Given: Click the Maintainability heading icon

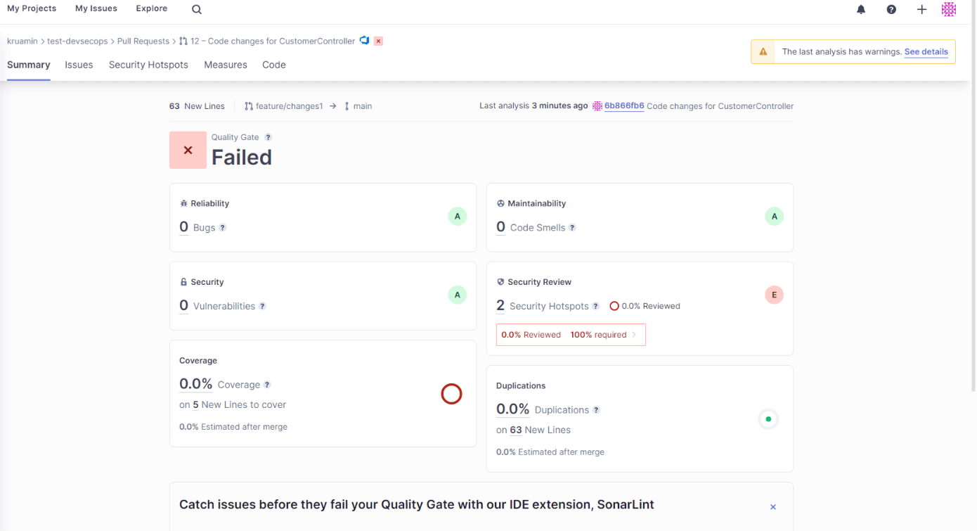Looking at the screenshot, I should [x=500, y=203].
